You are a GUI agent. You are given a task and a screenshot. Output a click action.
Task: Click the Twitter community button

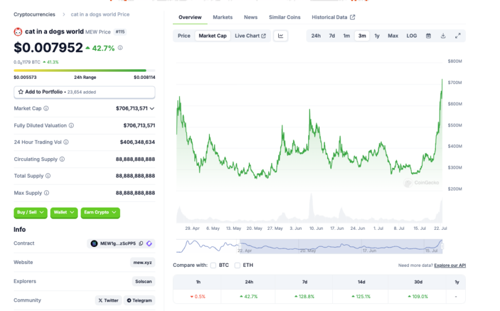coord(108,300)
